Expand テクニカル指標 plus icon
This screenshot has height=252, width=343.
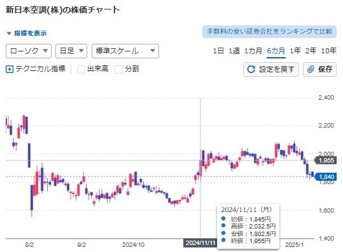click(10, 69)
